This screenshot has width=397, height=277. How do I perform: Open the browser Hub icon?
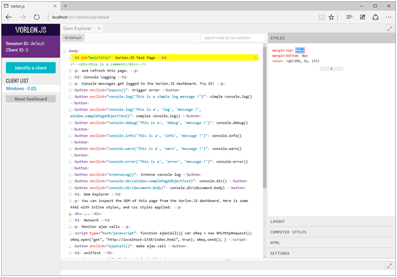coord(350,17)
